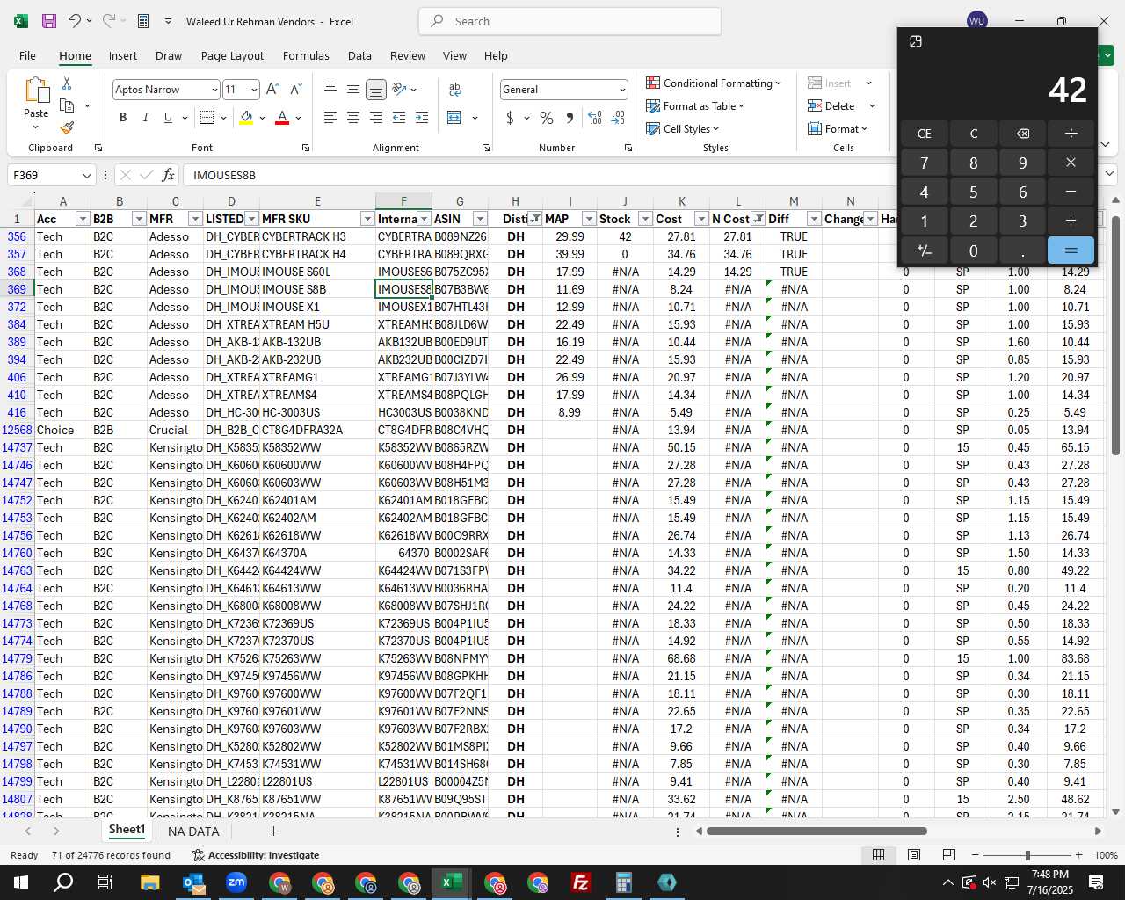Screen dimensions: 1125x900
Task: Click the Search box in title bar
Action: 570,21
